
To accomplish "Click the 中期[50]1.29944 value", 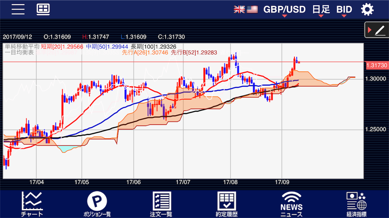I will click(107, 47).
